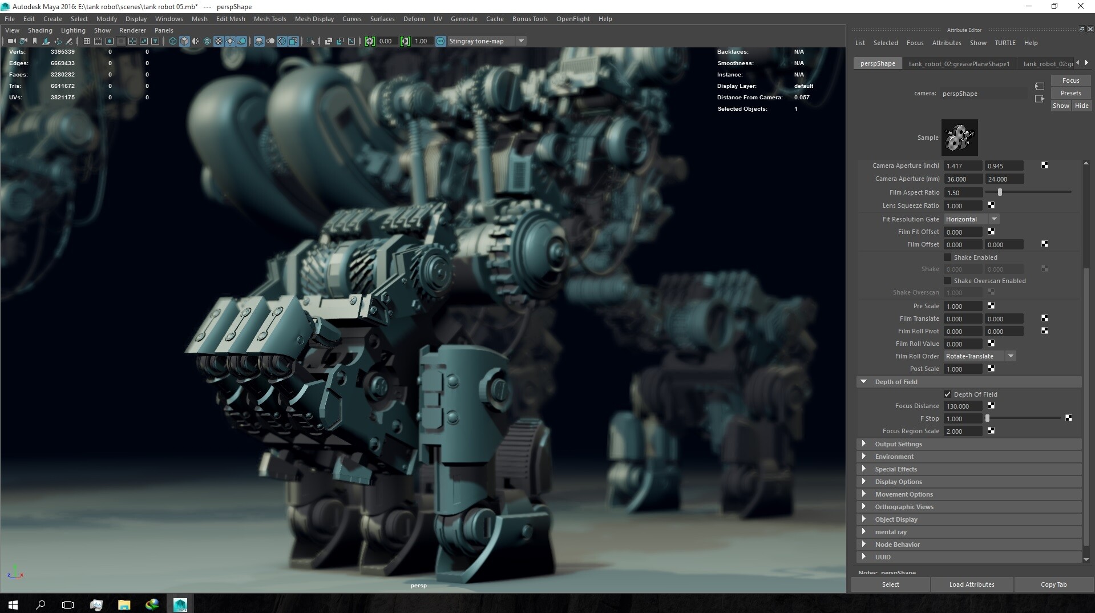Open the Mesh Tools menu
1095x613 pixels.
[x=269, y=18]
